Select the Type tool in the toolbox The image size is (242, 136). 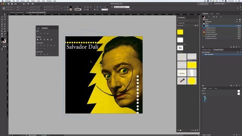pos(2,22)
